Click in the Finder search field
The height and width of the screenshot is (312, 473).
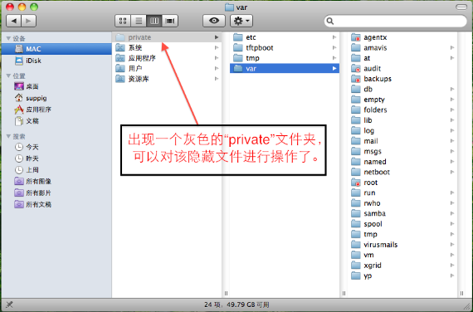pyautogui.click(x=396, y=21)
